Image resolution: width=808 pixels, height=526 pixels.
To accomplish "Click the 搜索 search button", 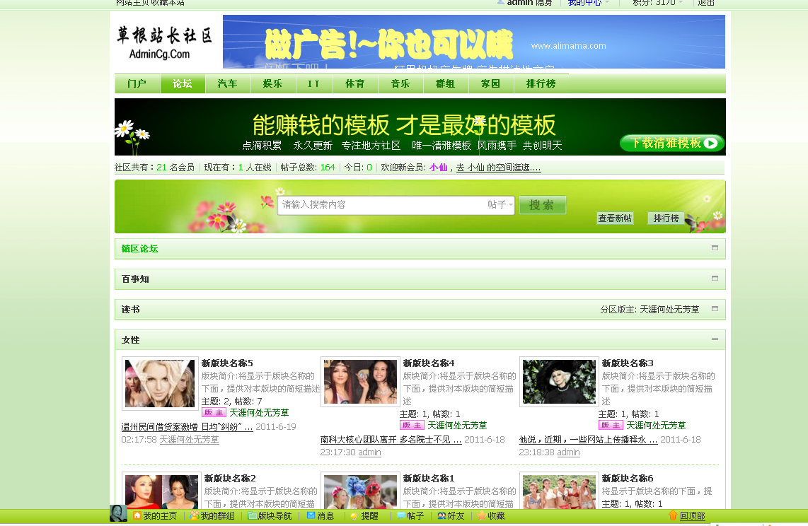I will pyautogui.click(x=542, y=205).
